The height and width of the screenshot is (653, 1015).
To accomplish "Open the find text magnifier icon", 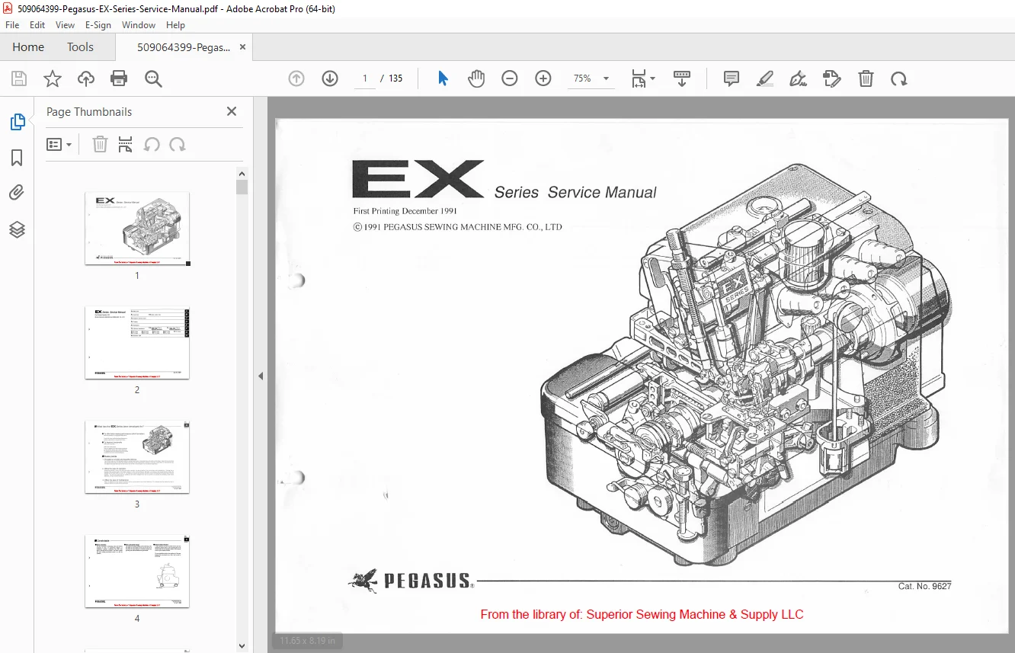I will click(153, 78).
